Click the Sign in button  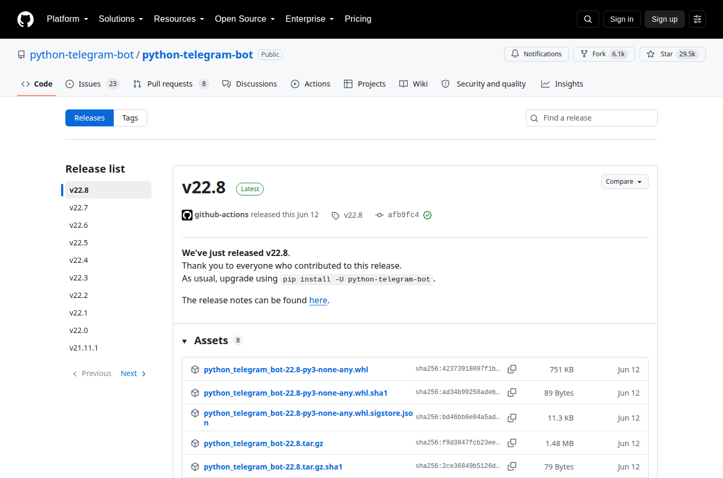point(621,19)
